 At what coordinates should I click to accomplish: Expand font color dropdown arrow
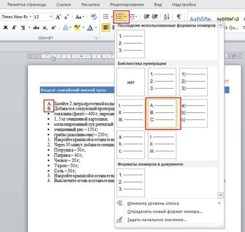point(96,28)
